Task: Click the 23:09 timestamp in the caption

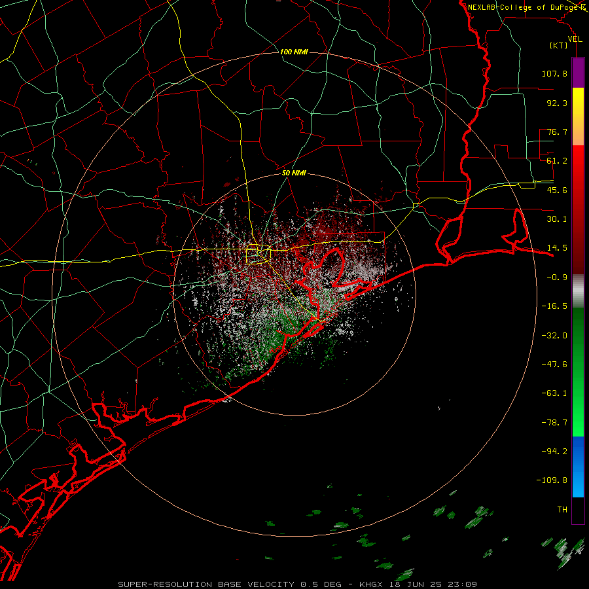Action: pyautogui.click(x=464, y=584)
